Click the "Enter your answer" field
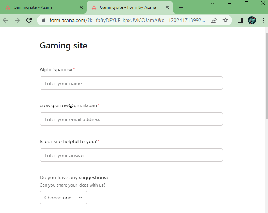The image size is (268, 213). (x=131, y=155)
